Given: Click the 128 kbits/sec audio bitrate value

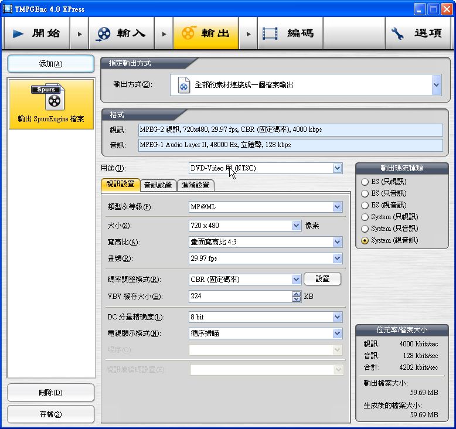Looking at the screenshot, I should coord(420,356).
